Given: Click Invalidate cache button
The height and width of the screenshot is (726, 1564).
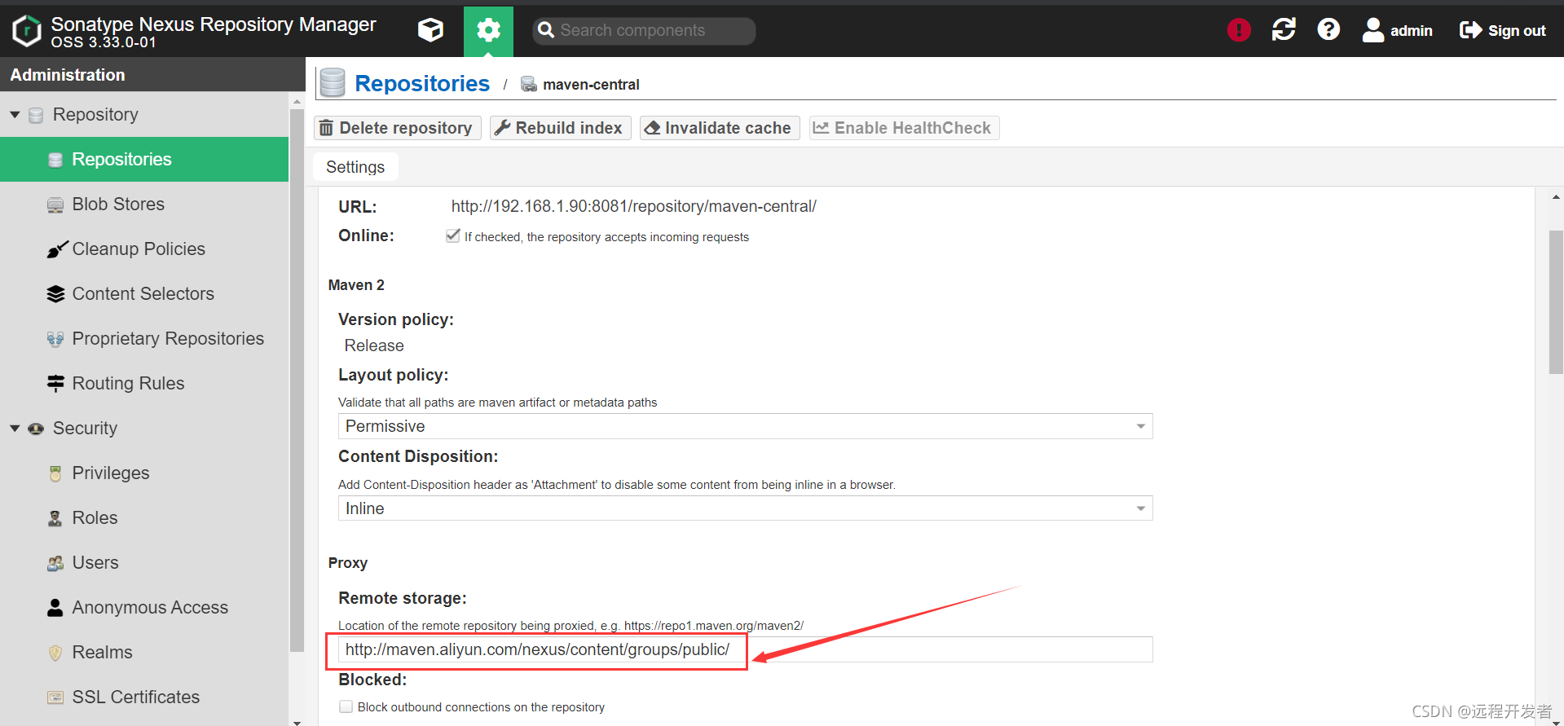Looking at the screenshot, I should click(x=719, y=128).
